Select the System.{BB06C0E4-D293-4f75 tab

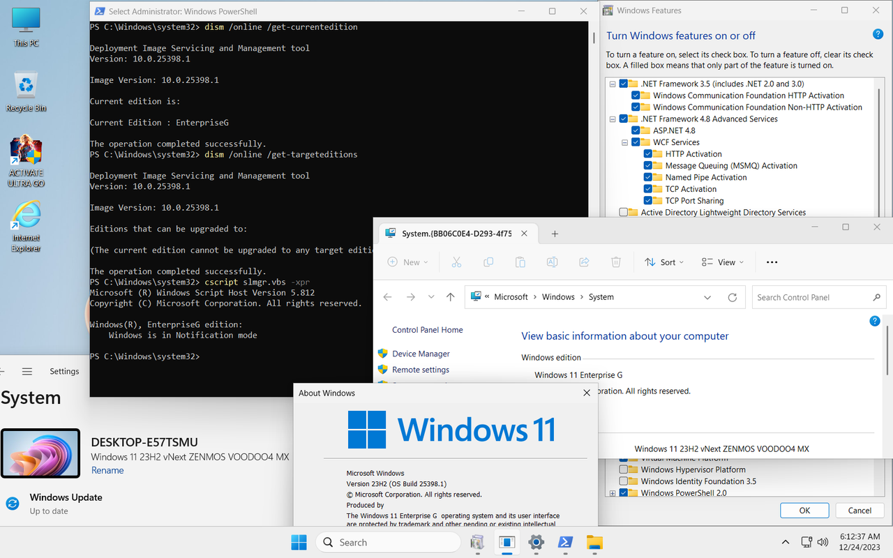click(x=456, y=234)
